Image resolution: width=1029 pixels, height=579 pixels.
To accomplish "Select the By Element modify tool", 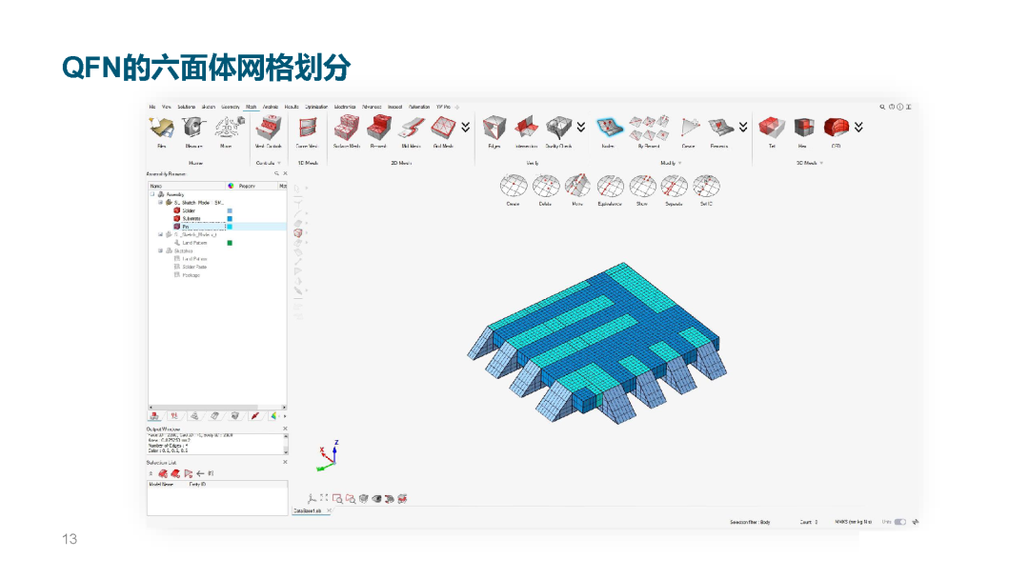I will click(x=649, y=131).
